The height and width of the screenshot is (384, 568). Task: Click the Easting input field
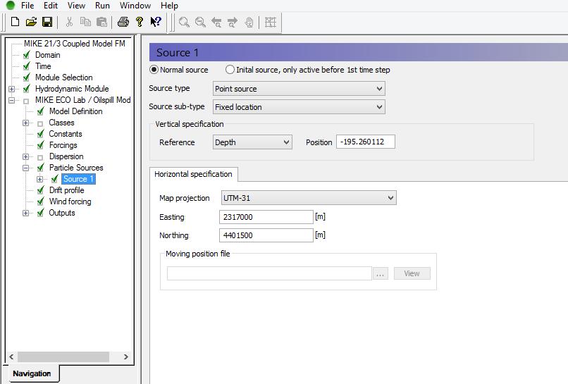tap(266, 217)
